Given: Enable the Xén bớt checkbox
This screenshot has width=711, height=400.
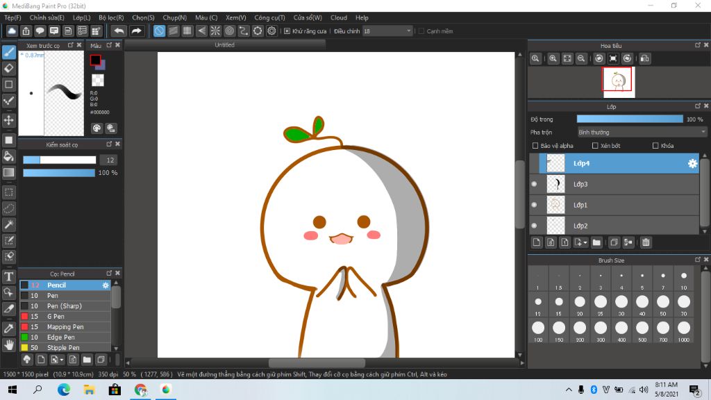Looking at the screenshot, I should [595, 146].
